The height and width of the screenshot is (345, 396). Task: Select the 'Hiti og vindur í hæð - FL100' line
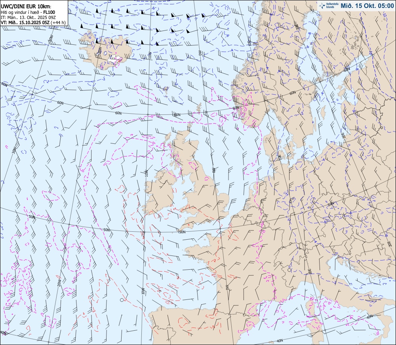(x=28, y=12)
